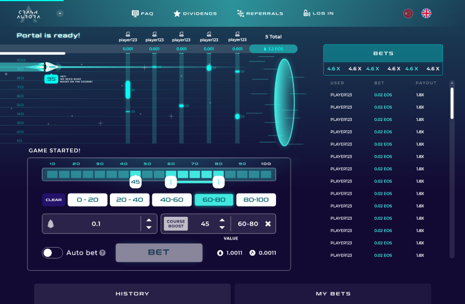
Task: Click the left range slider handle at 60
Action: point(171,182)
